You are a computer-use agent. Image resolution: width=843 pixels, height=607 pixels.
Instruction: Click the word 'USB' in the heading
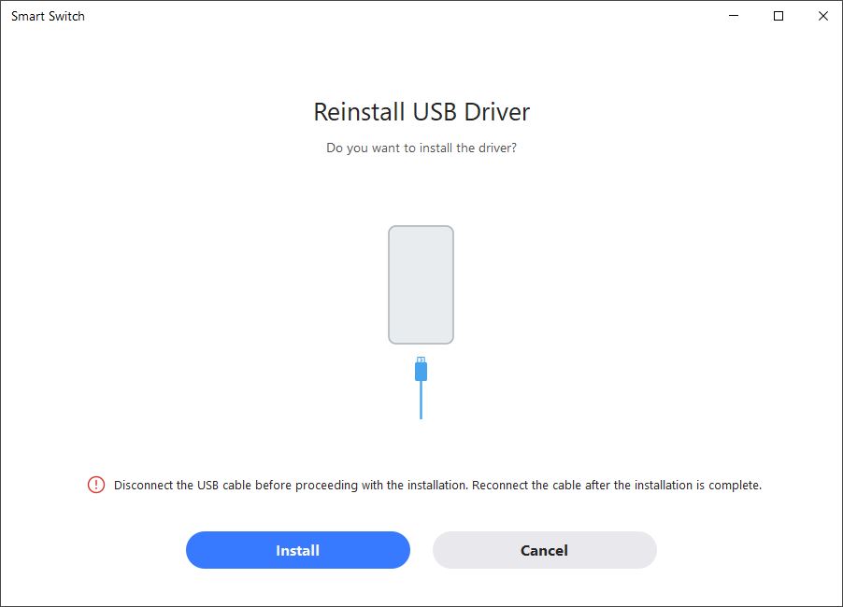pos(435,112)
